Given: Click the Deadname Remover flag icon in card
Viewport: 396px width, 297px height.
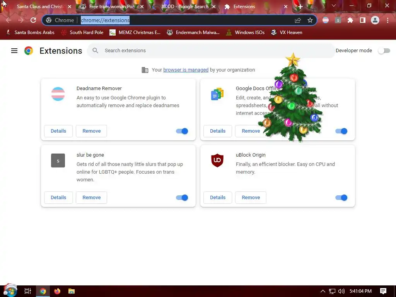Looking at the screenshot, I should (58, 94).
